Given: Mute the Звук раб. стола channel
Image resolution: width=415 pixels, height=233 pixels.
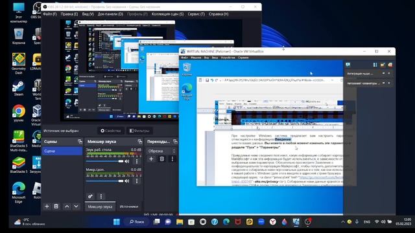Looking at the screenshot, I should pos(127,161).
